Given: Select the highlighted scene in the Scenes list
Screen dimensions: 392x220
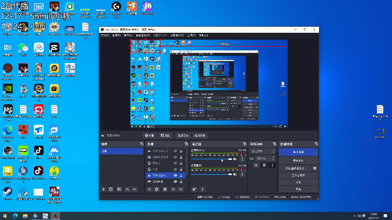Looking at the screenshot, I should 122,151.
